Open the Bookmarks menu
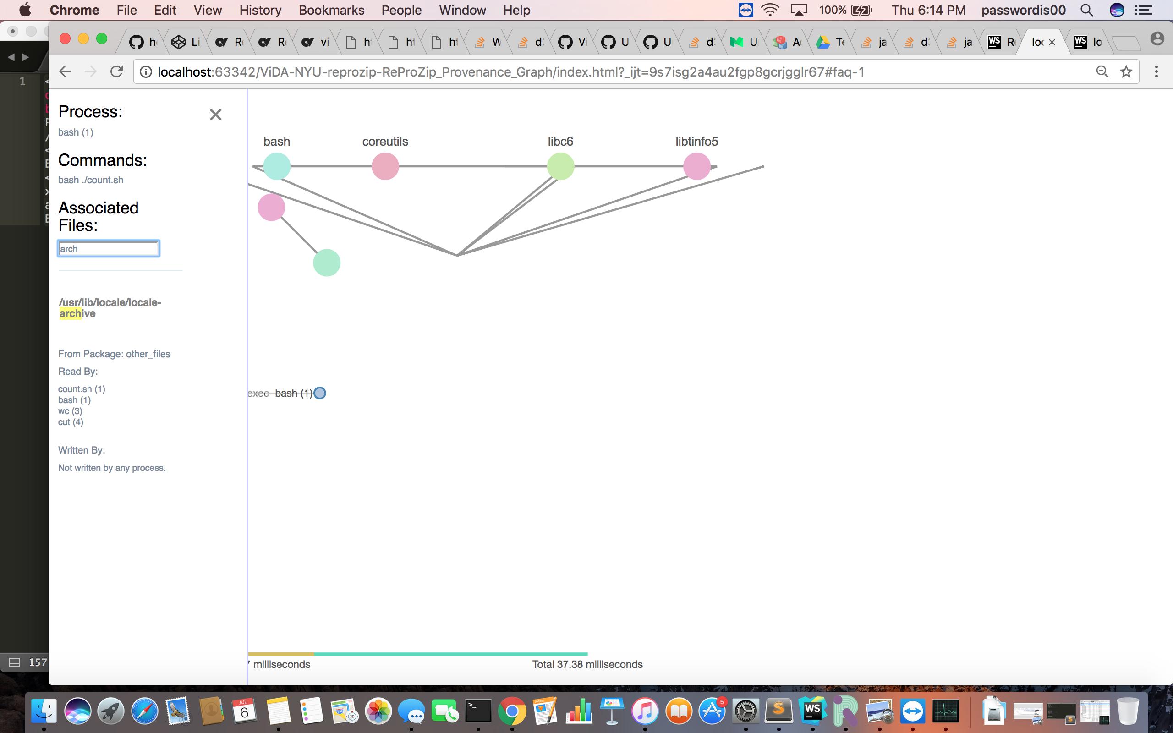This screenshot has width=1173, height=733. tap(331, 10)
